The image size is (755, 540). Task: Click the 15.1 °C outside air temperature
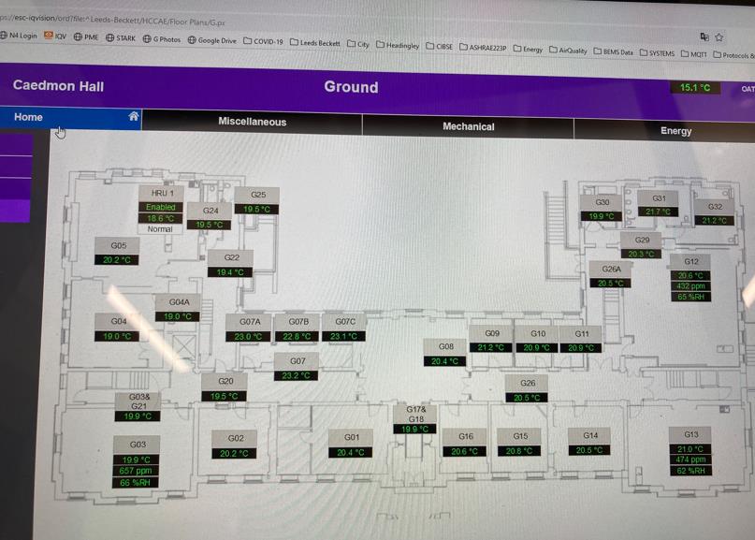coord(695,88)
